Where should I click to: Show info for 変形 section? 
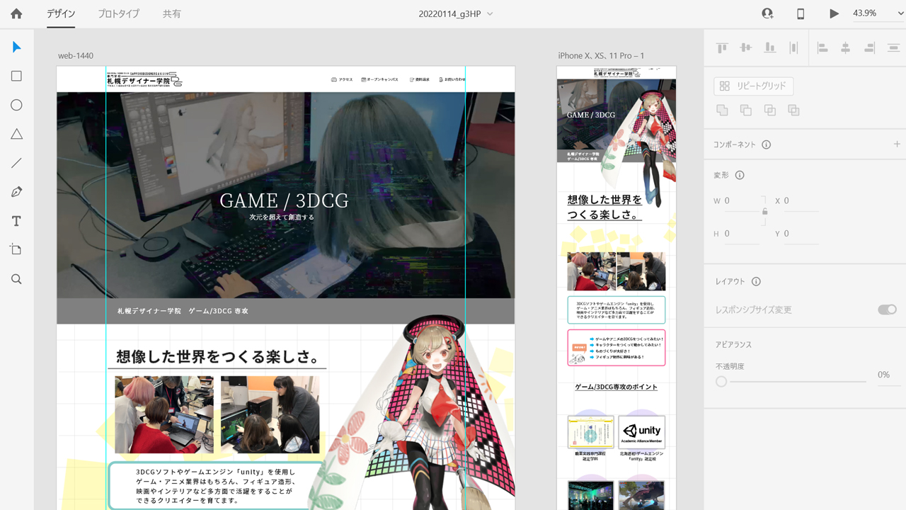[x=740, y=175]
